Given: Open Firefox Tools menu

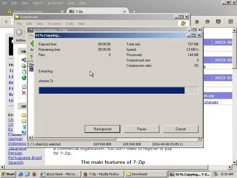Looking at the screenshot, I should tap(71, 3).
